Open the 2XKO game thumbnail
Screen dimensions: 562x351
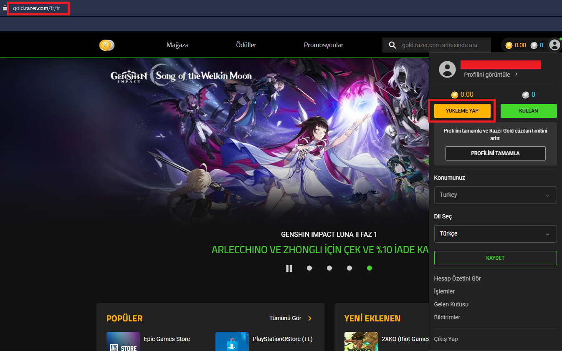361,341
